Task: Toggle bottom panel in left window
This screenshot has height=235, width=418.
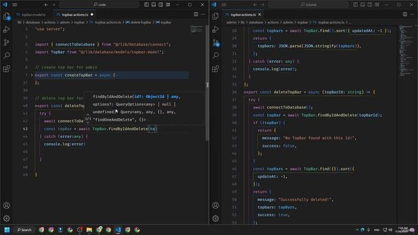Action: click(153, 5)
